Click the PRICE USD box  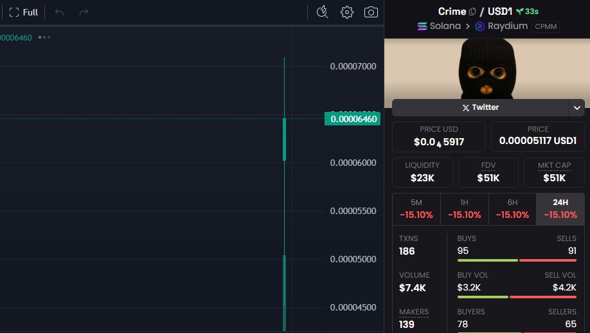(439, 136)
